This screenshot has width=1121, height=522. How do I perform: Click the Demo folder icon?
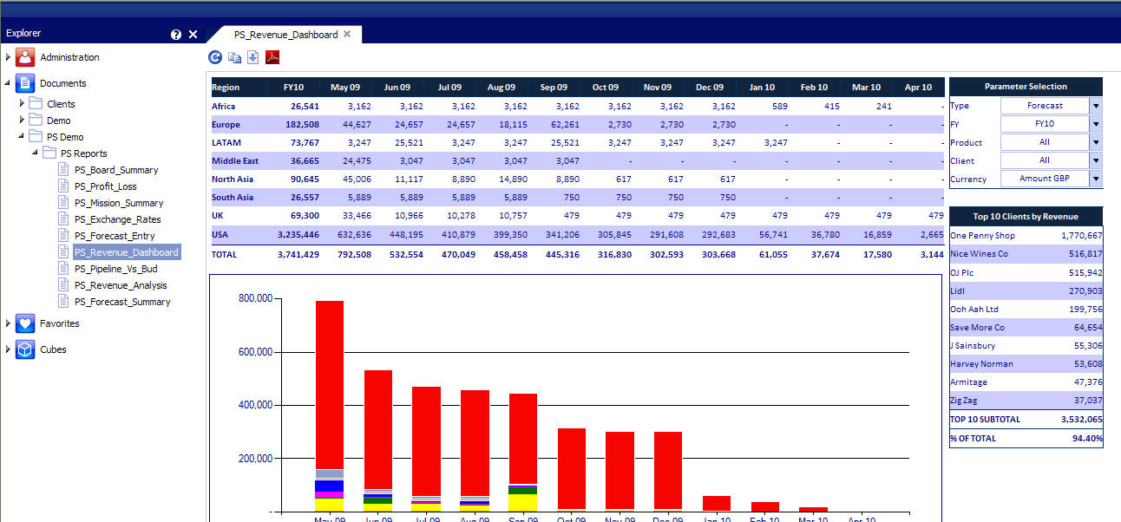click(36, 121)
